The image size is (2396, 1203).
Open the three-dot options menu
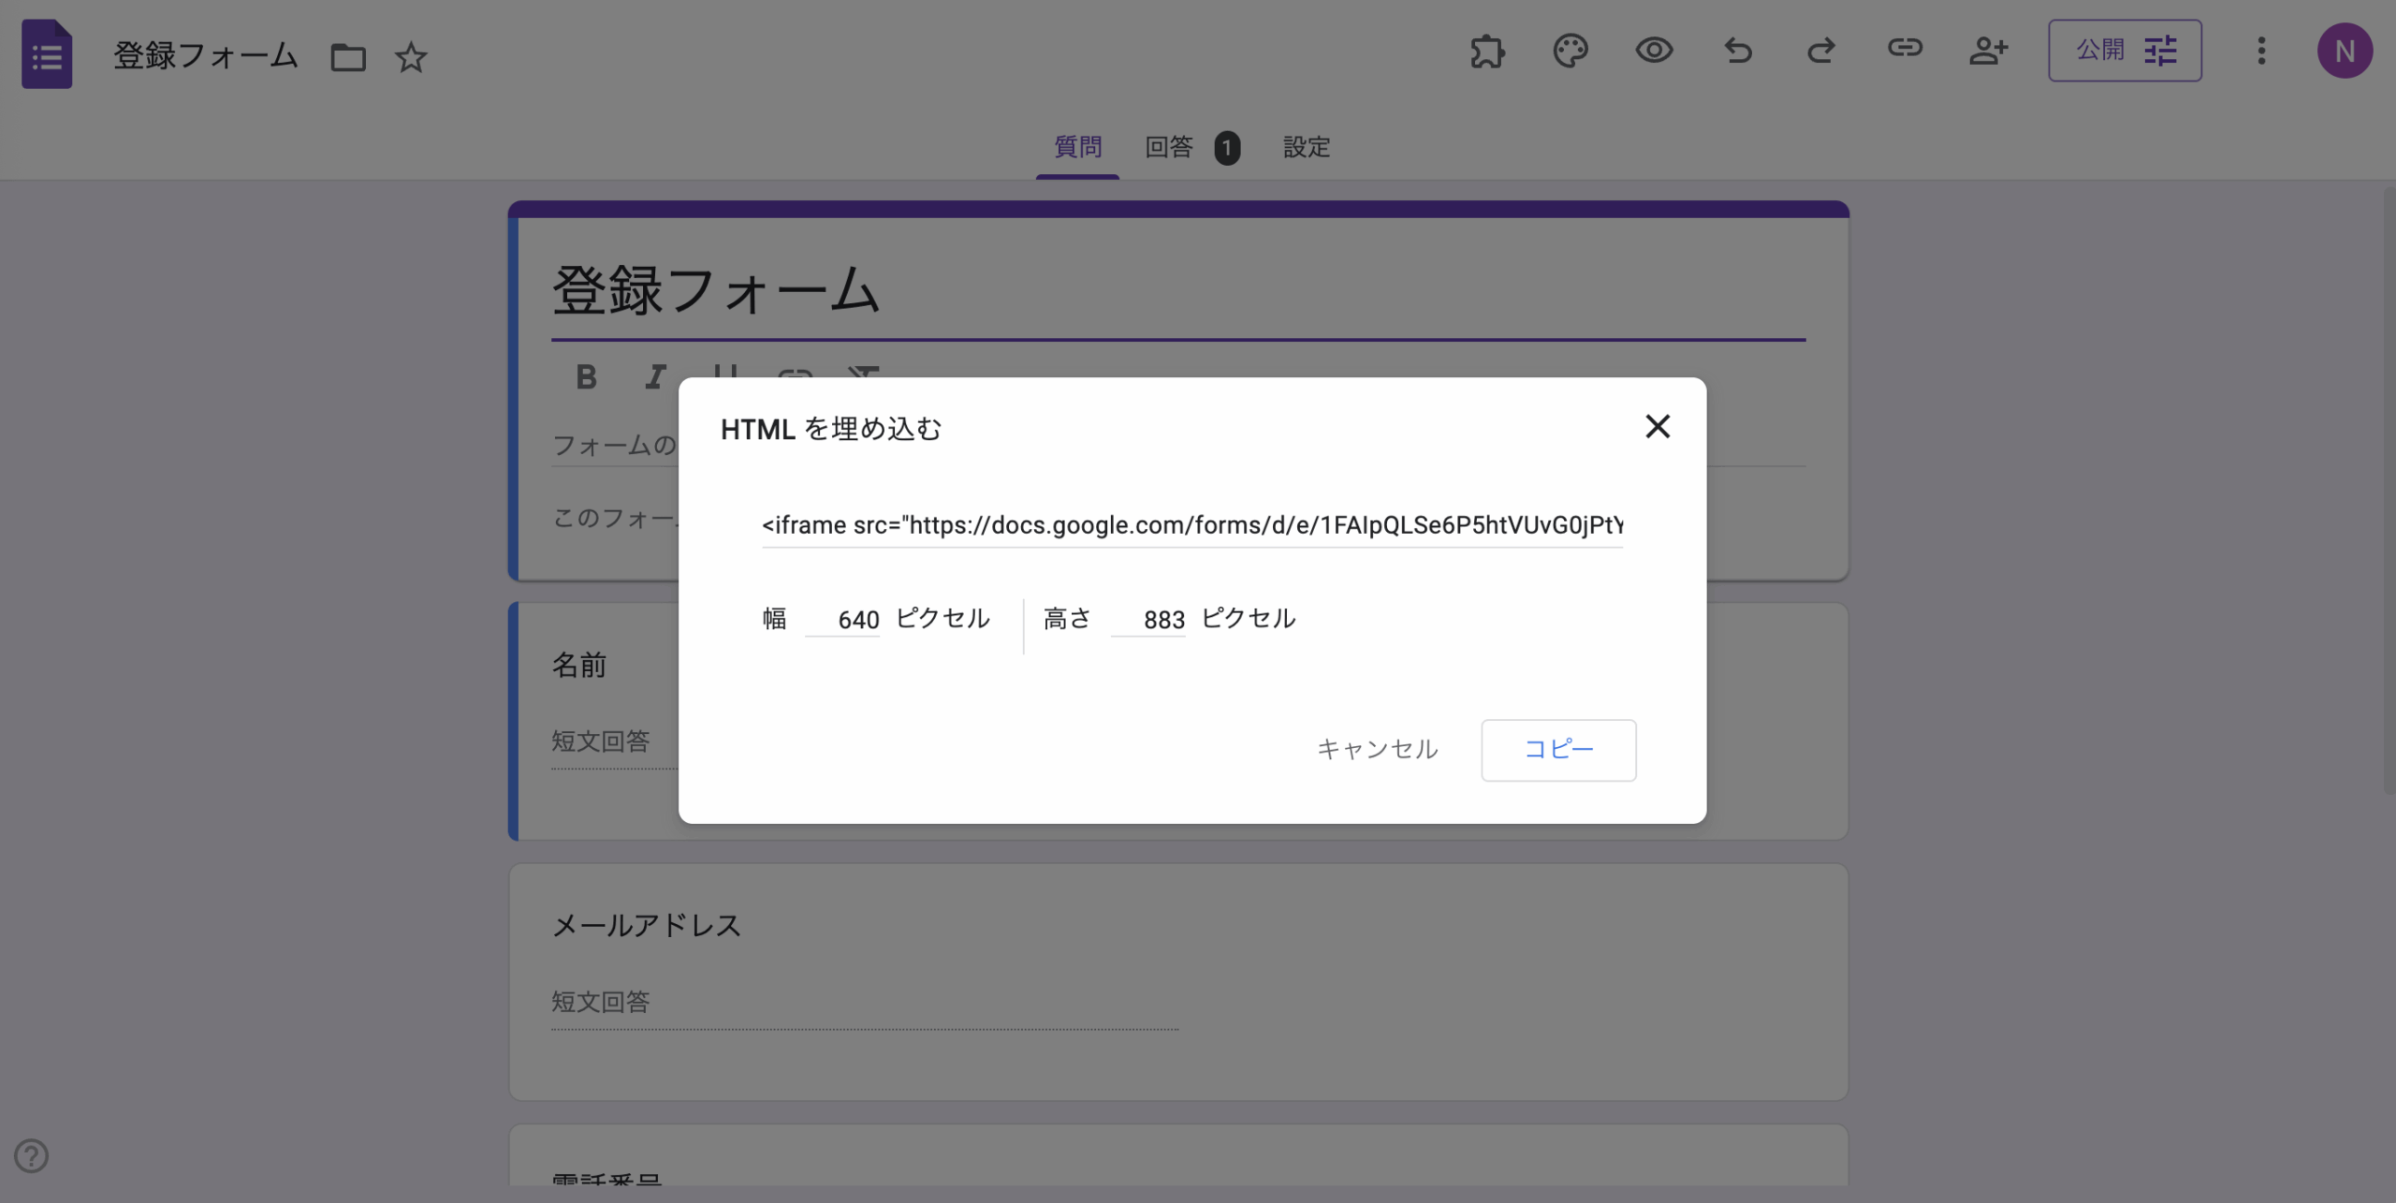coord(2262,51)
